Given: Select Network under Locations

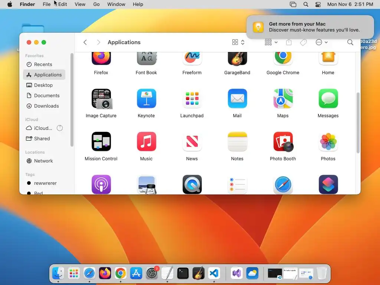Looking at the screenshot, I should pyautogui.click(x=44, y=161).
